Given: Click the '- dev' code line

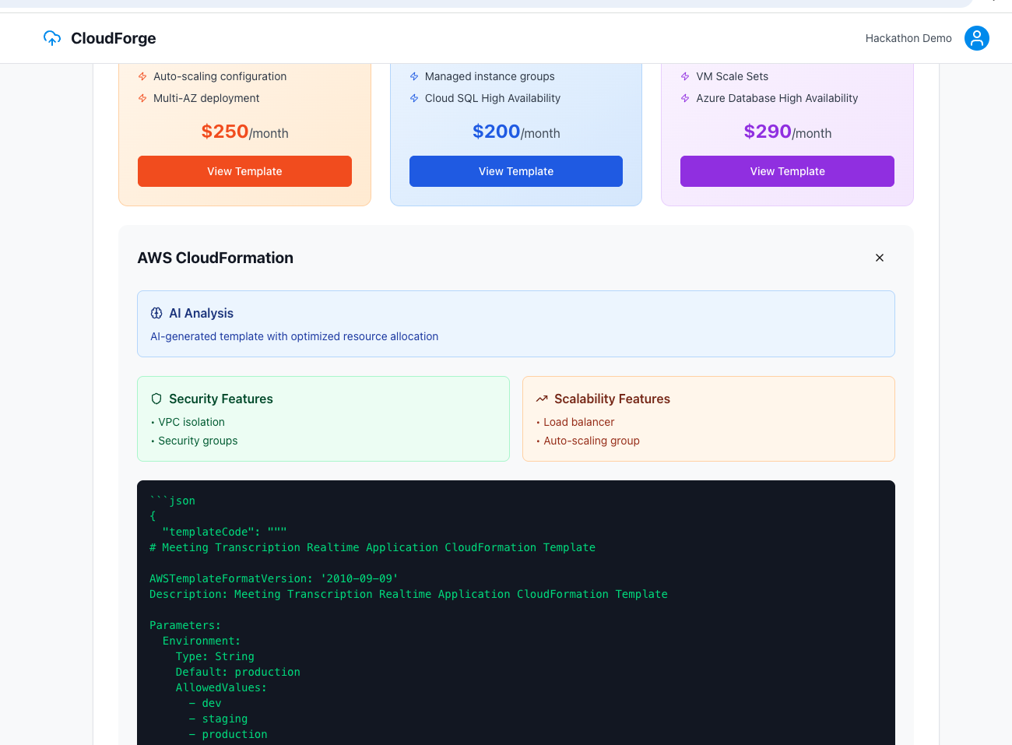Looking at the screenshot, I should pyautogui.click(x=205, y=703).
